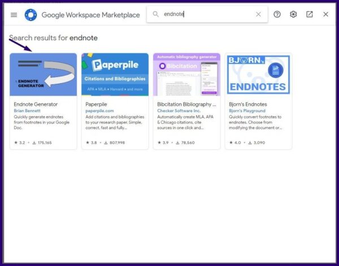Image resolution: width=339 pixels, height=266 pixels.
Task: Click the 3.2 star rating
Action: [20, 143]
